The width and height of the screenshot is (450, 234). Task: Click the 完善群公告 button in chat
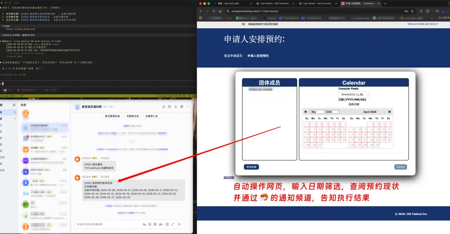click(152, 116)
